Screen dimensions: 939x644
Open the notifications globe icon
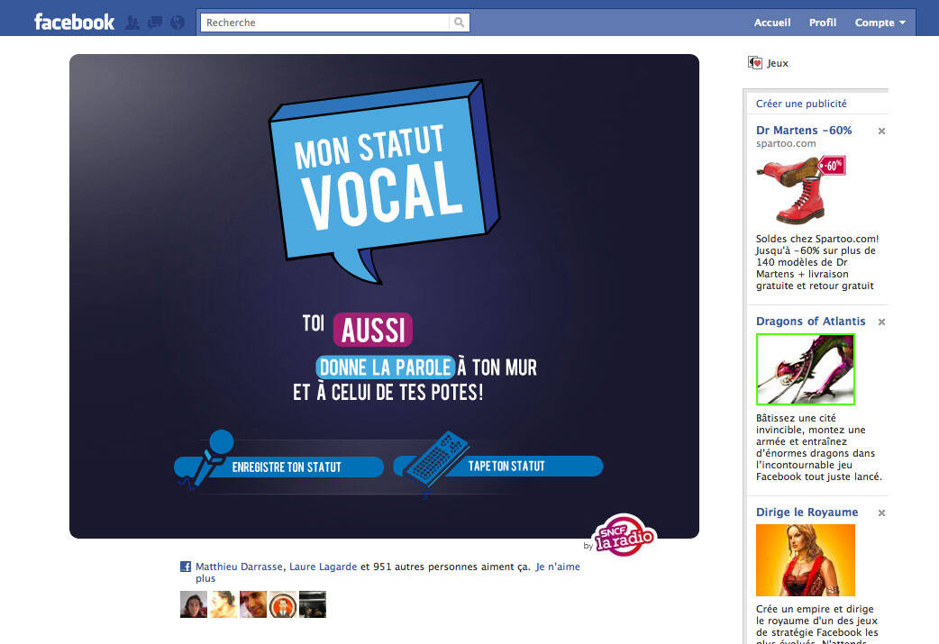click(x=178, y=23)
